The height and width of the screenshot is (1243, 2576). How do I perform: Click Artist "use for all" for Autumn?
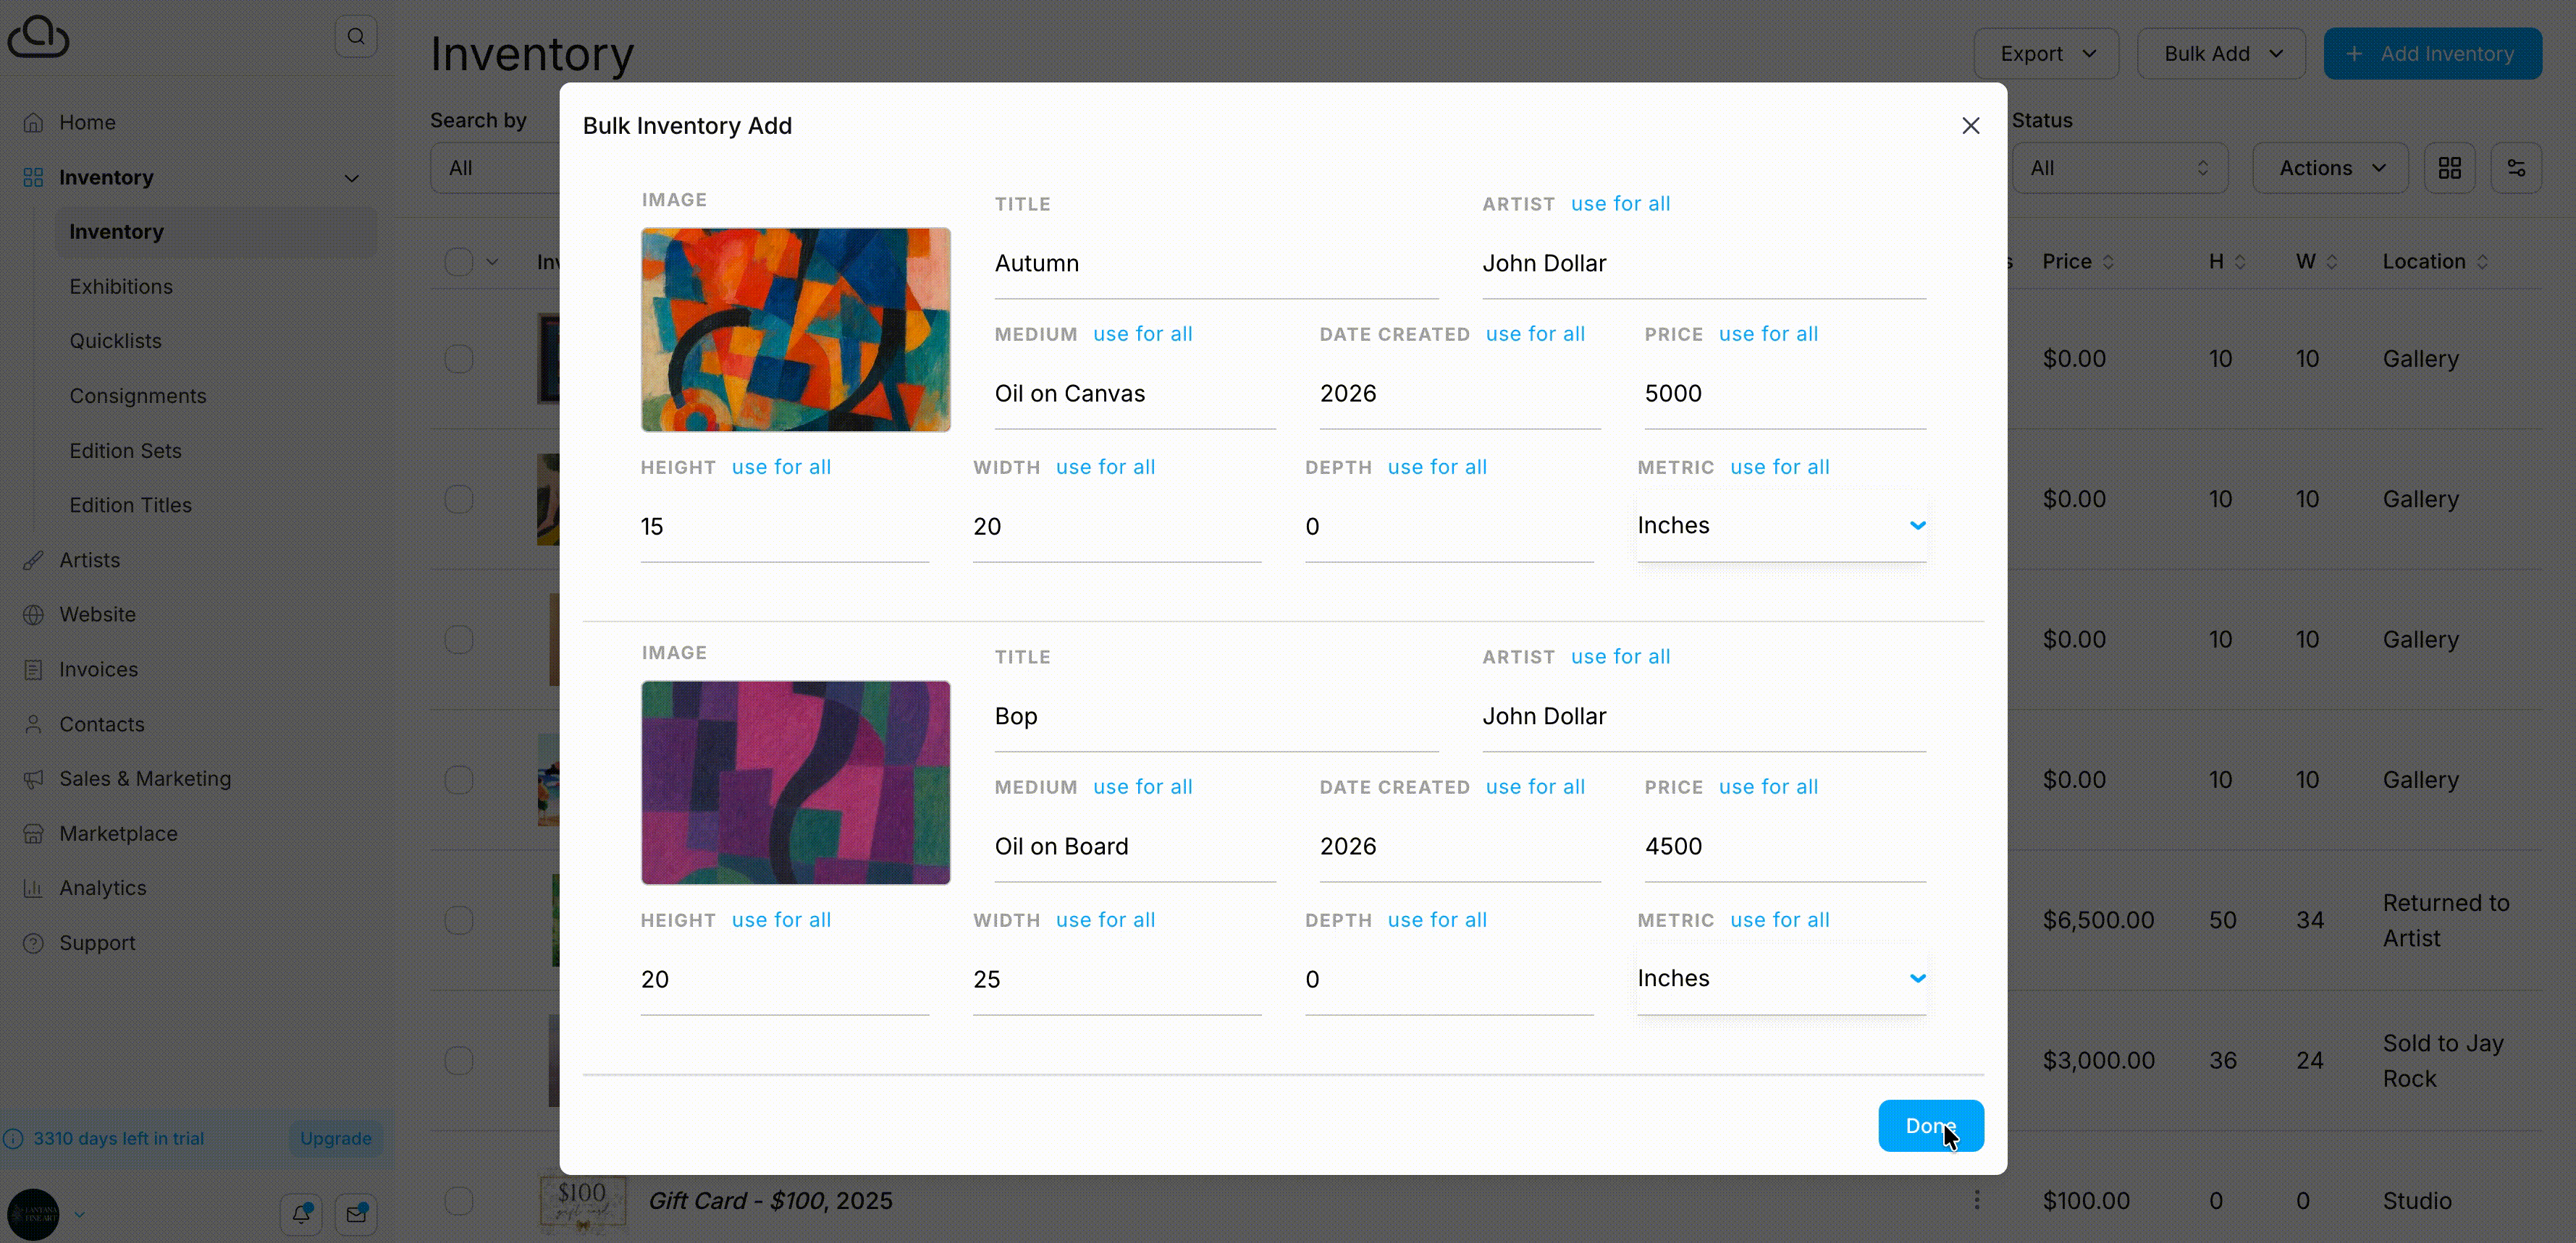[1621, 204]
